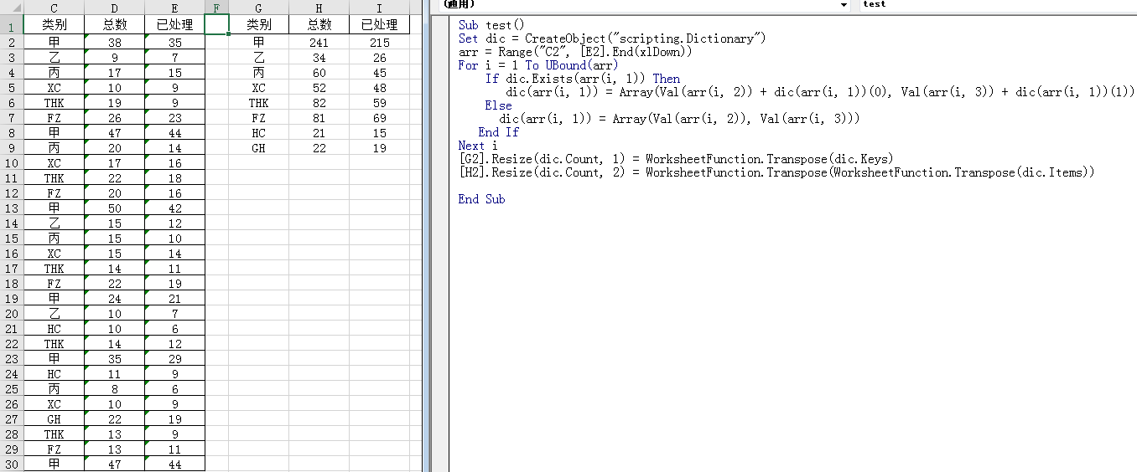Select the cell containing 52
The height and width of the screenshot is (472, 1137).
click(319, 88)
